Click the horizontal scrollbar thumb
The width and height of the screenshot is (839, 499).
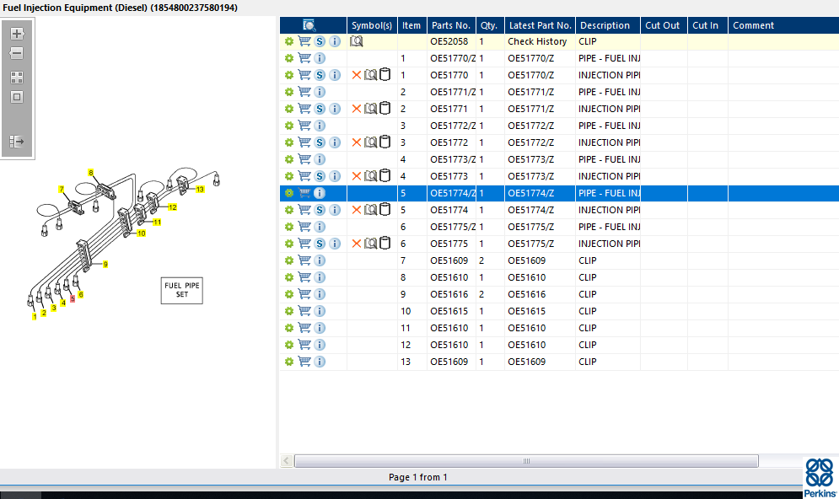pyautogui.click(x=526, y=461)
